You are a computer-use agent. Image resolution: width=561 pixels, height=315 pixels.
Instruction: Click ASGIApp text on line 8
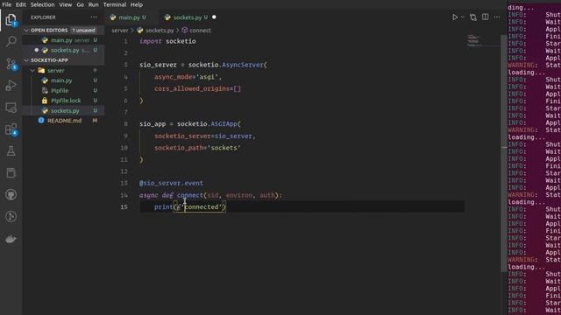224,124
